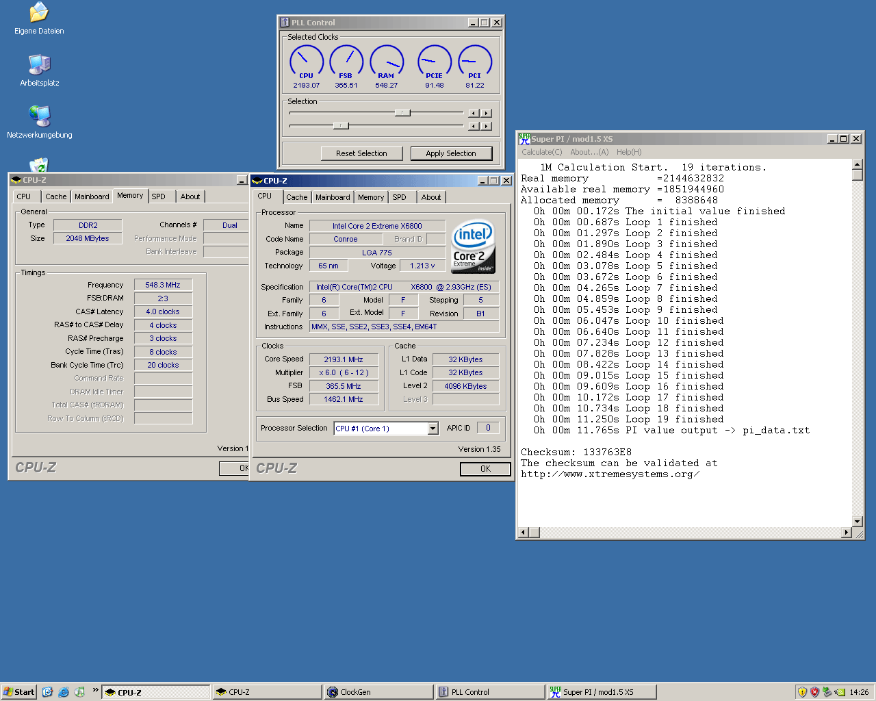Launch Internet Explorer from quick launch
Screen dimensions: 876x701
64,692
